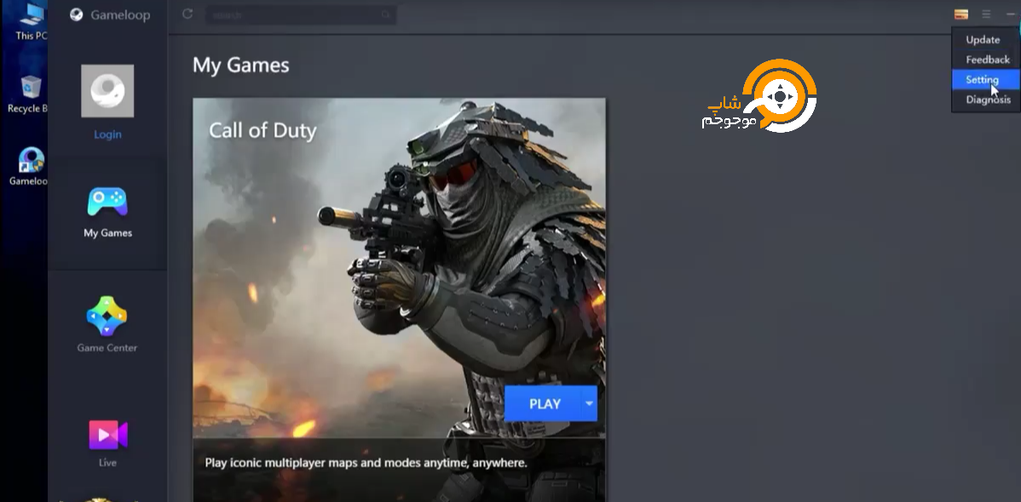Click the magnifier icon in search box
The image size is (1021, 502).
tap(386, 14)
